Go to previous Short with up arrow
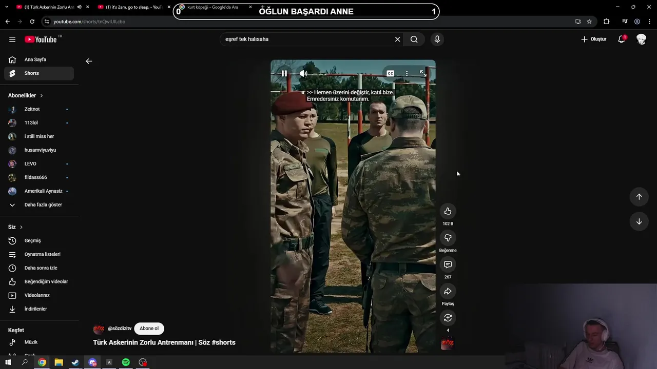This screenshot has height=369, width=657. 639,197
